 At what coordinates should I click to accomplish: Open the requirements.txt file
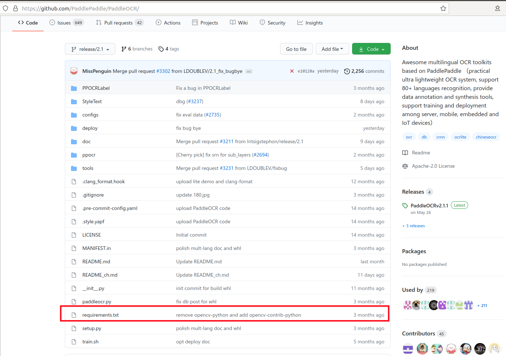[x=101, y=315]
